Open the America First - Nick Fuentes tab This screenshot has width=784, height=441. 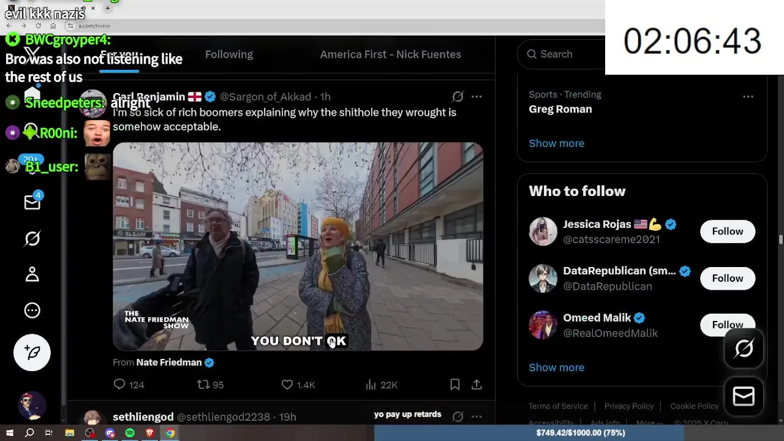(391, 55)
